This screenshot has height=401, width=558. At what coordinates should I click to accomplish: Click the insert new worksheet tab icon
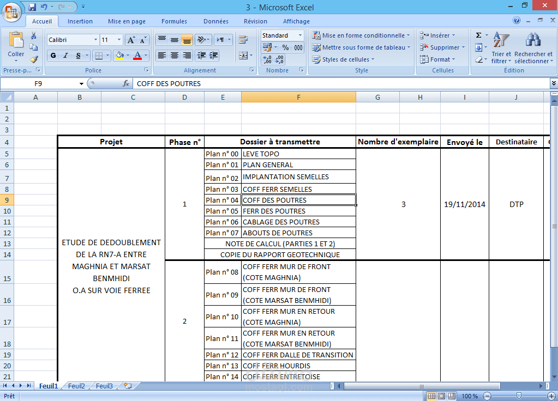(128, 386)
